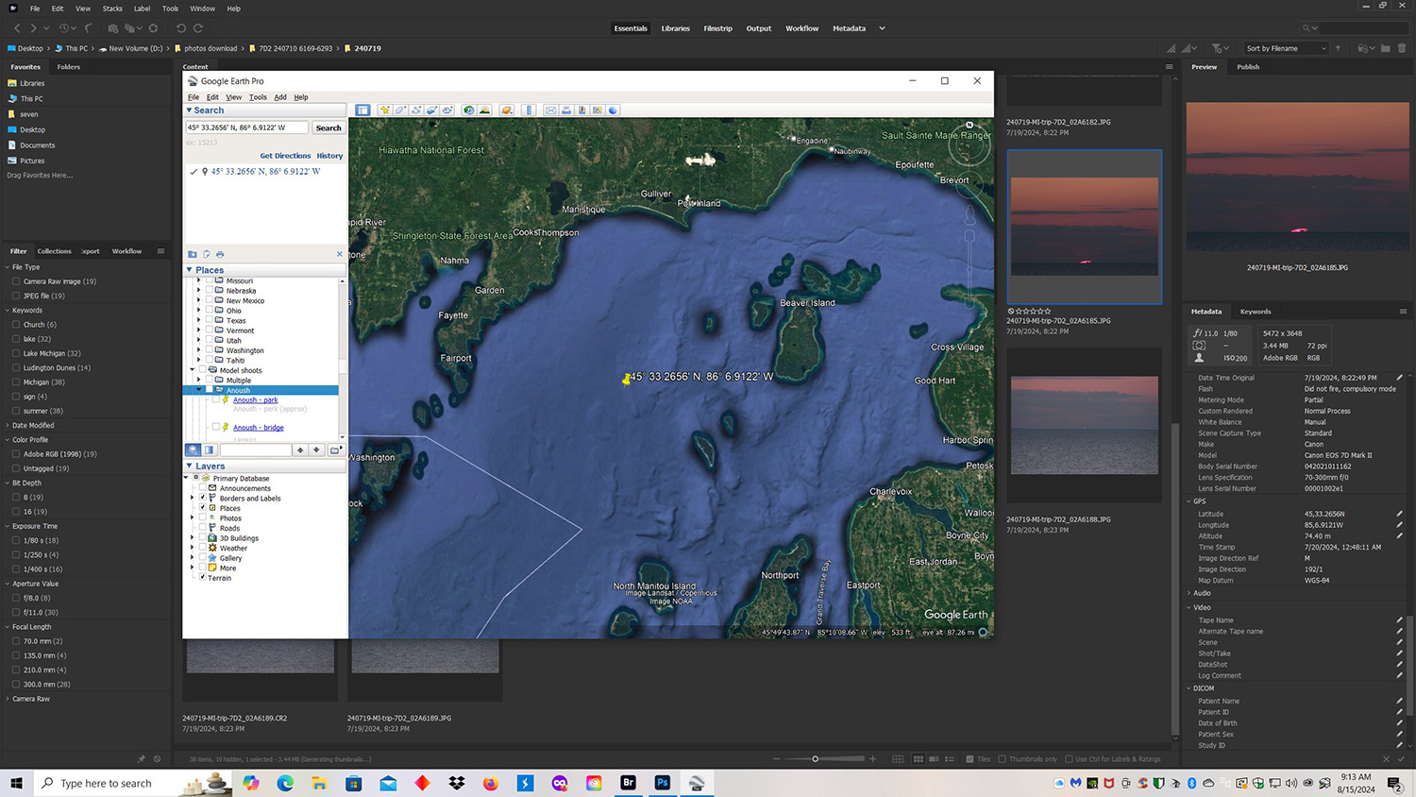Open the Stacks menu in Bridge

coord(112,8)
